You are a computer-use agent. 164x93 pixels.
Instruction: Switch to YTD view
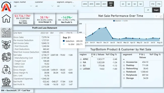click(153, 4)
